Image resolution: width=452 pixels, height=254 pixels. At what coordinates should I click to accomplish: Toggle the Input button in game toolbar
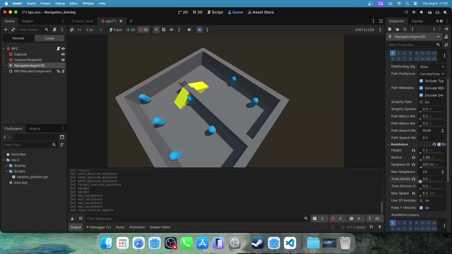[x=115, y=30]
